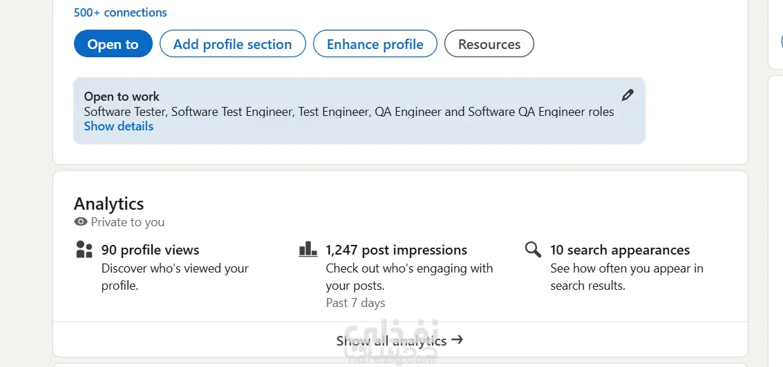This screenshot has width=783, height=367.
Task: Open the Resources menu button
Action: coord(489,44)
